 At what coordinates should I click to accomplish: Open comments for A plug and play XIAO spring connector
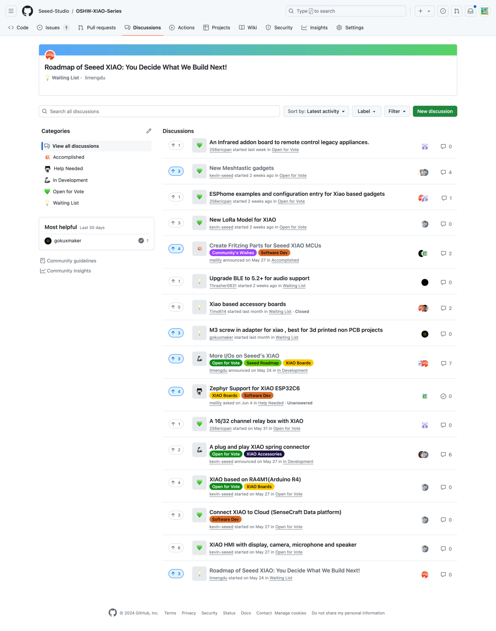[446, 454]
